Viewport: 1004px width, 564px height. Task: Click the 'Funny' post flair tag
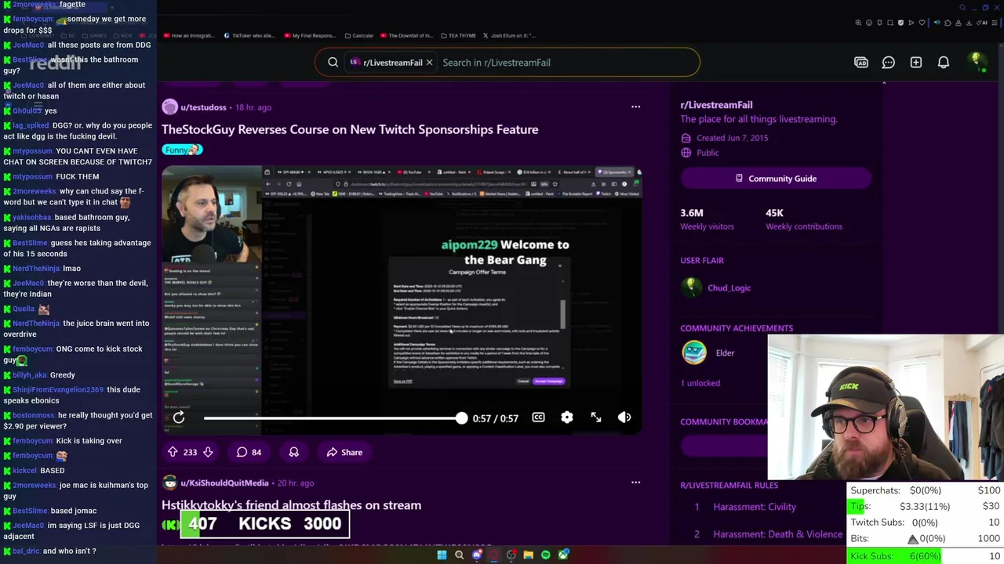pyautogui.click(x=182, y=150)
